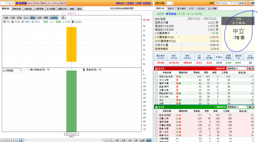Click the question mark next to 主力買賣超 dropdown

(24, 71)
